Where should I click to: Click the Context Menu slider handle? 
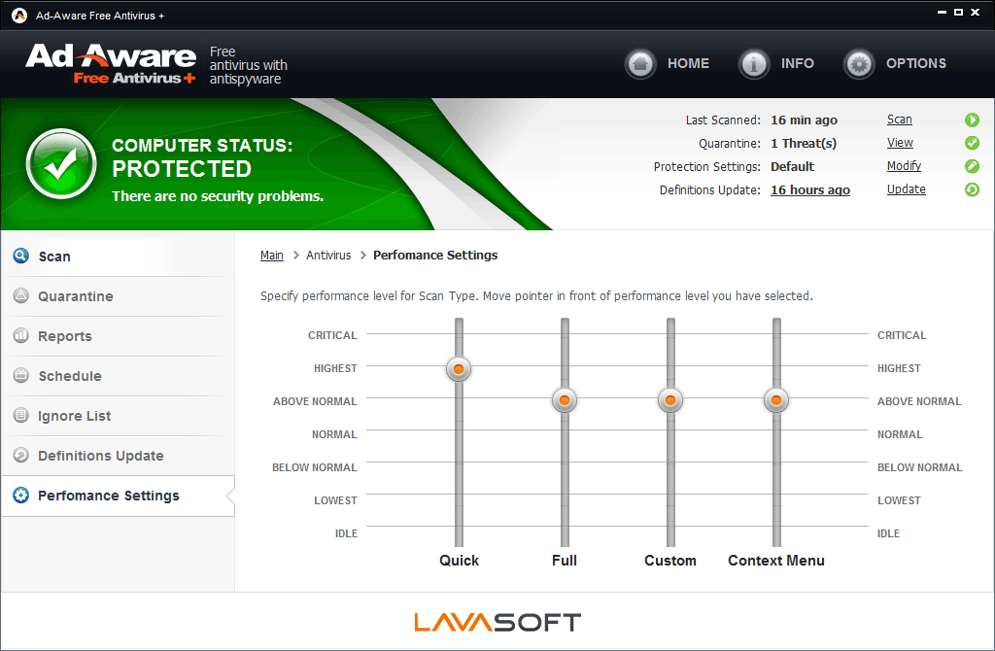776,400
